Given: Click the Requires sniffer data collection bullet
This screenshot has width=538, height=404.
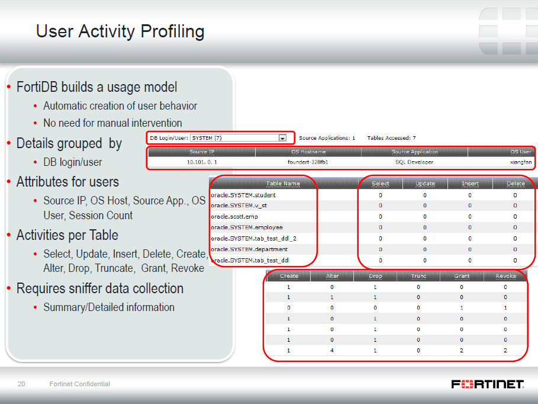Looking at the screenshot, I should pos(100,288).
